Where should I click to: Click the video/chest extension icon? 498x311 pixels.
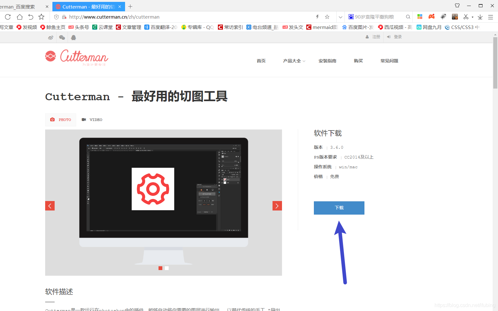click(455, 16)
